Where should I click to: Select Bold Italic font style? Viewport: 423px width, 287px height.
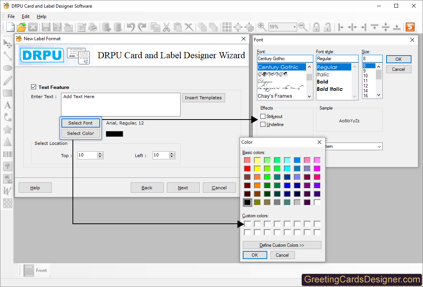pyautogui.click(x=329, y=89)
